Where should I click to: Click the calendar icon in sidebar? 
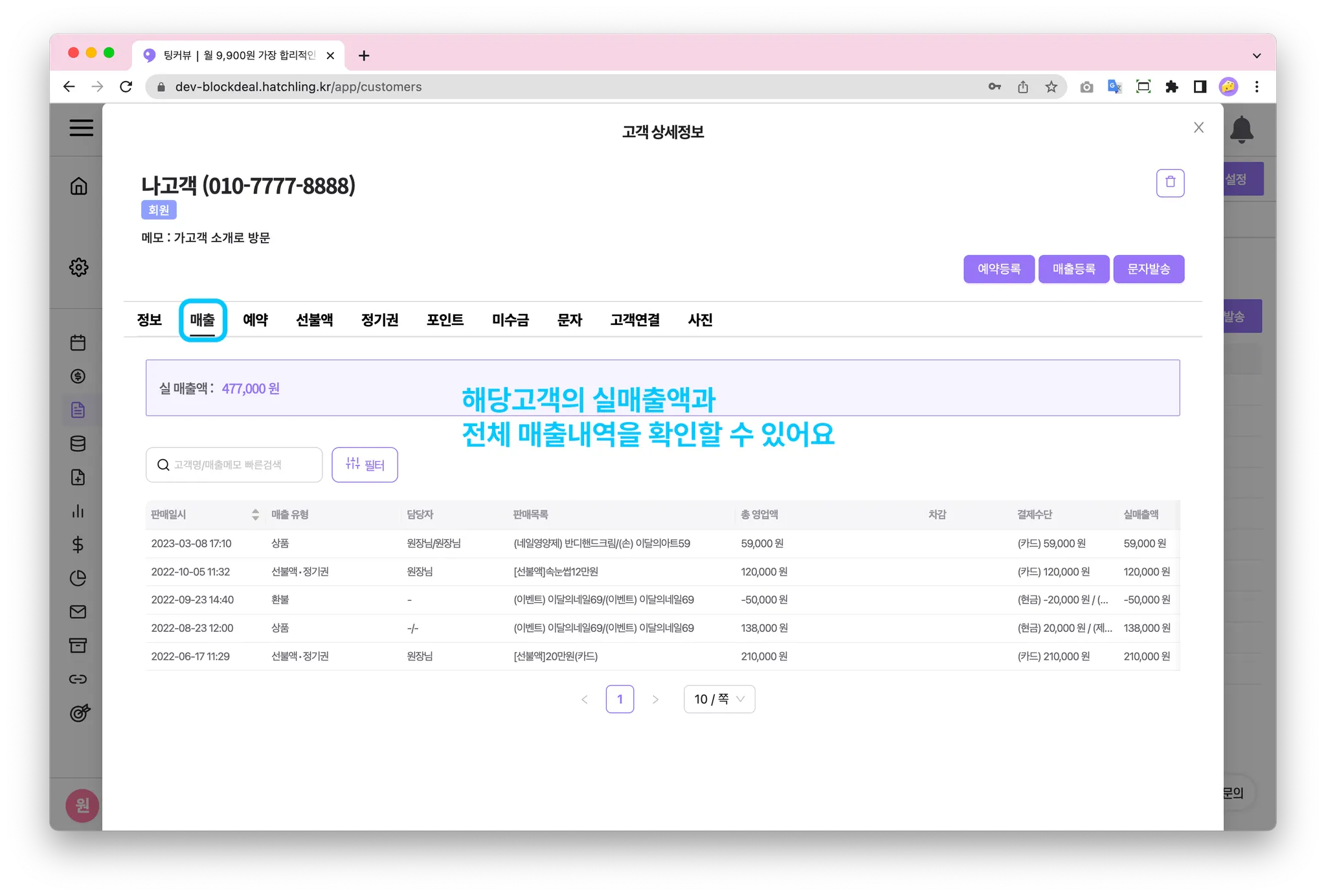pos(78,342)
